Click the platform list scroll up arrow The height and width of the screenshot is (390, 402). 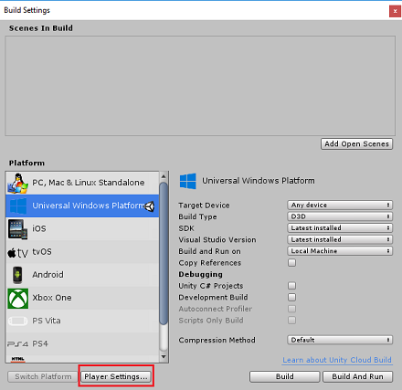164,176
